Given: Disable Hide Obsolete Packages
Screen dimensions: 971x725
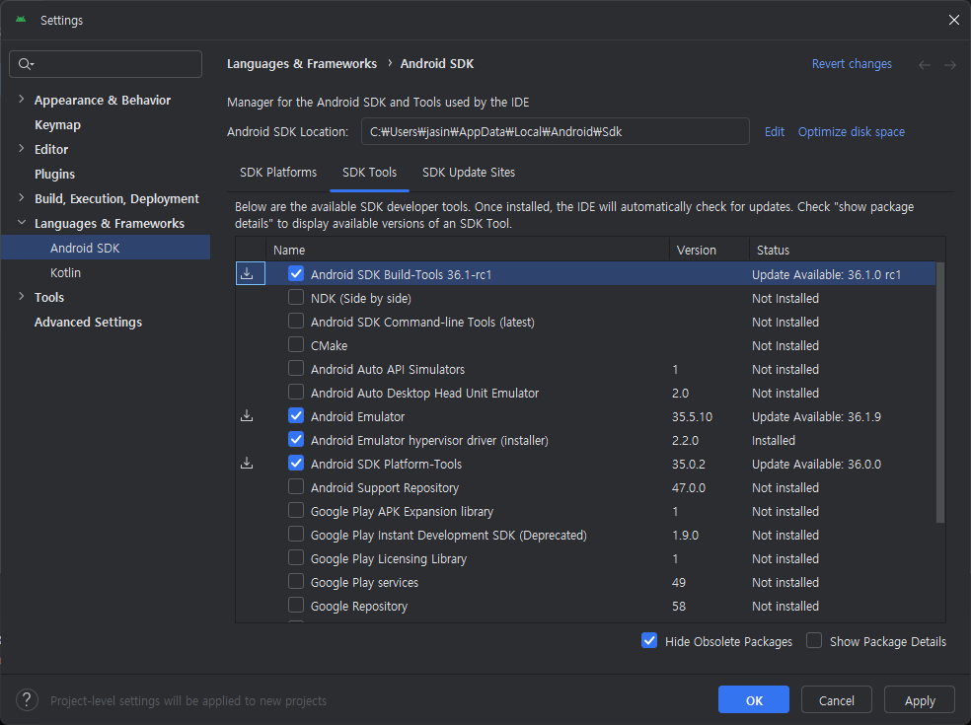Looking at the screenshot, I should point(649,641).
